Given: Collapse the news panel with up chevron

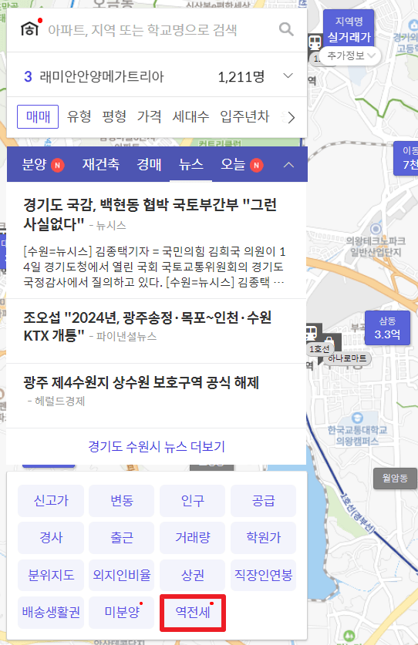Looking at the screenshot, I should 288,165.
